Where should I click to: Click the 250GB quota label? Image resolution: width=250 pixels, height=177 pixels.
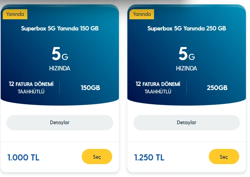coord(217,88)
